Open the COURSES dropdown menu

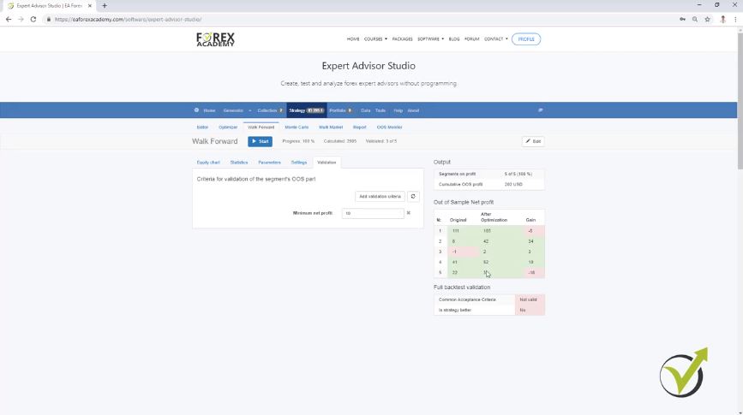point(375,39)
